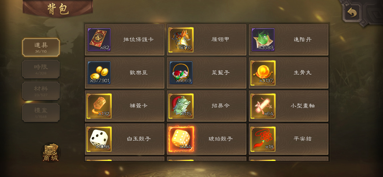The image size is (383, 177).
Task: Click the 小型畫軸 item row
Action: [x=288, y=106]
